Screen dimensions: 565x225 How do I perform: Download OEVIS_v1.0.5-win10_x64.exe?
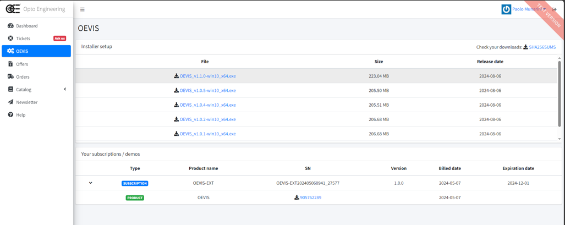[207, 91]
